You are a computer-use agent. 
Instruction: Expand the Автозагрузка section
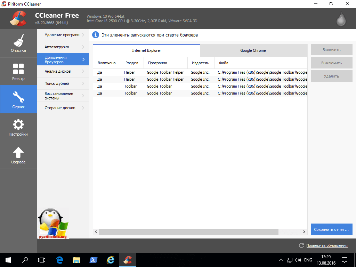pos(63,47)
